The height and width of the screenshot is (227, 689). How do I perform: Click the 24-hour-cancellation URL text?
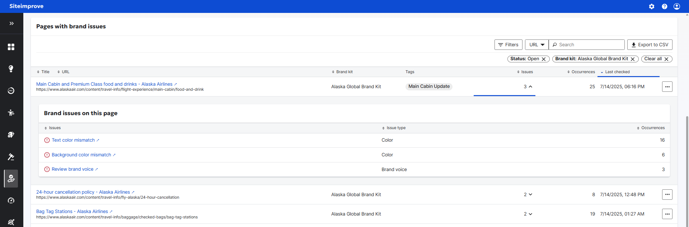tap(108, 198)
